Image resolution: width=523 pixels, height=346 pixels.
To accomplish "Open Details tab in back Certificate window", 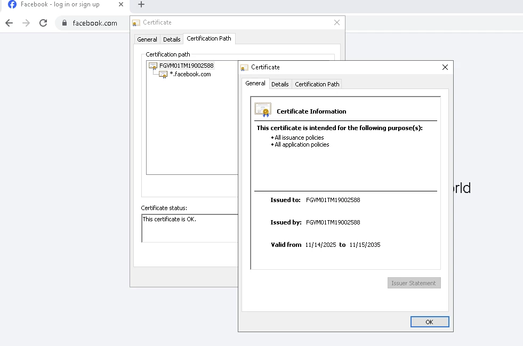I will tap(172, 39).
